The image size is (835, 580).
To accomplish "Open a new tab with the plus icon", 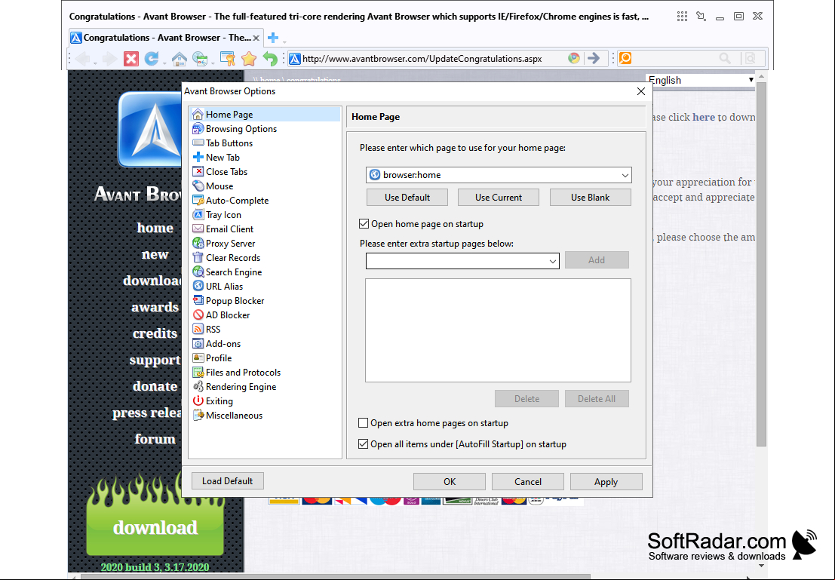I will coord(273,38).
